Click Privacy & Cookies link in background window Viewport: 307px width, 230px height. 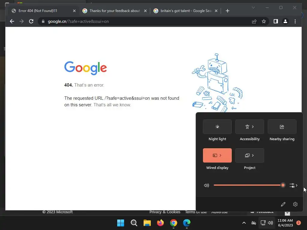pyautogui.click(x=165, y=212)
